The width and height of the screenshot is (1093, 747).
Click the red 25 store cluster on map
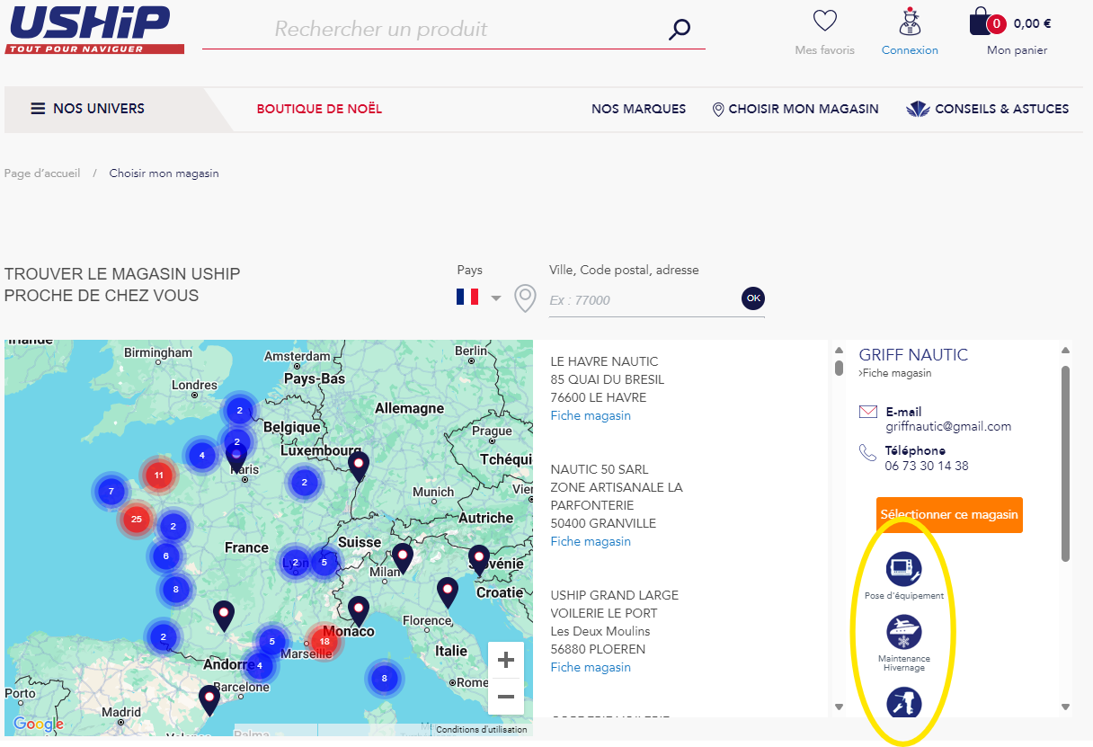137,519
